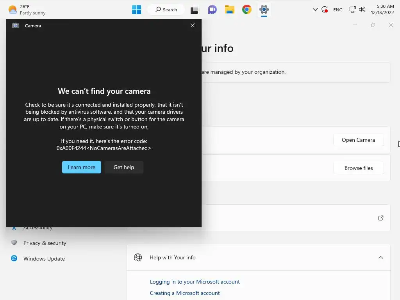Image resolution: width=400 pixels, height=300 pixels.
Task: Click Learn more in Camera dialog
Action: coord(81,167)
